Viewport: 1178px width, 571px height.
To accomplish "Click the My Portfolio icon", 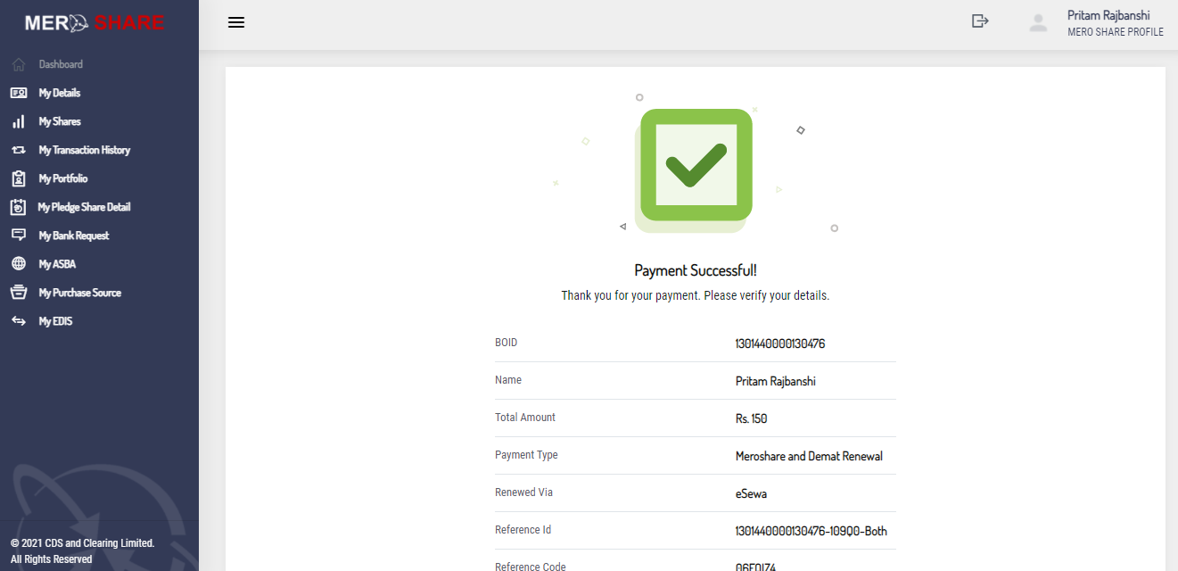I will 19,178.
